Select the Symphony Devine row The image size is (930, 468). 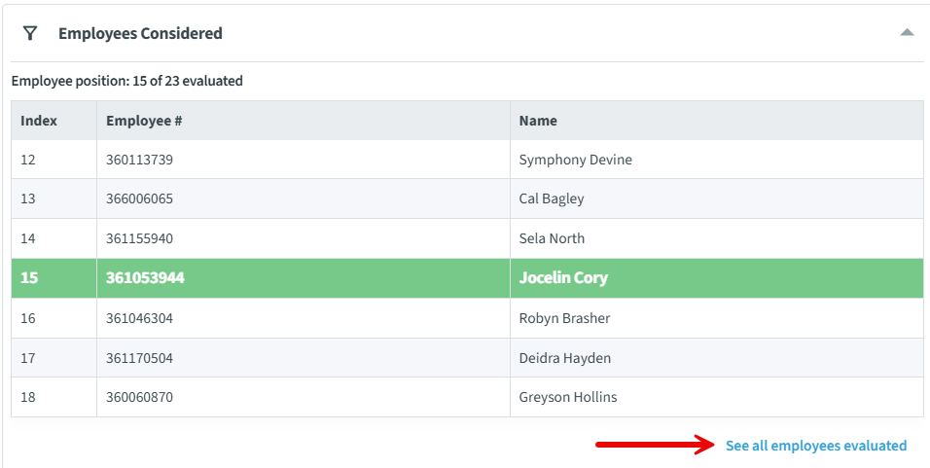click(467, 160)
